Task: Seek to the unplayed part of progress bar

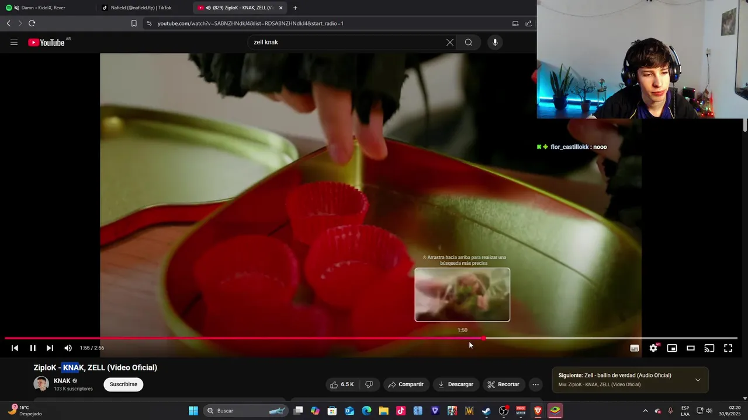Action: pos(611,338)
